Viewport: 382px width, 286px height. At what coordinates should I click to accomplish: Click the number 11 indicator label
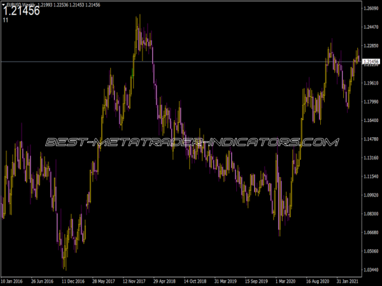coord(5,20)
